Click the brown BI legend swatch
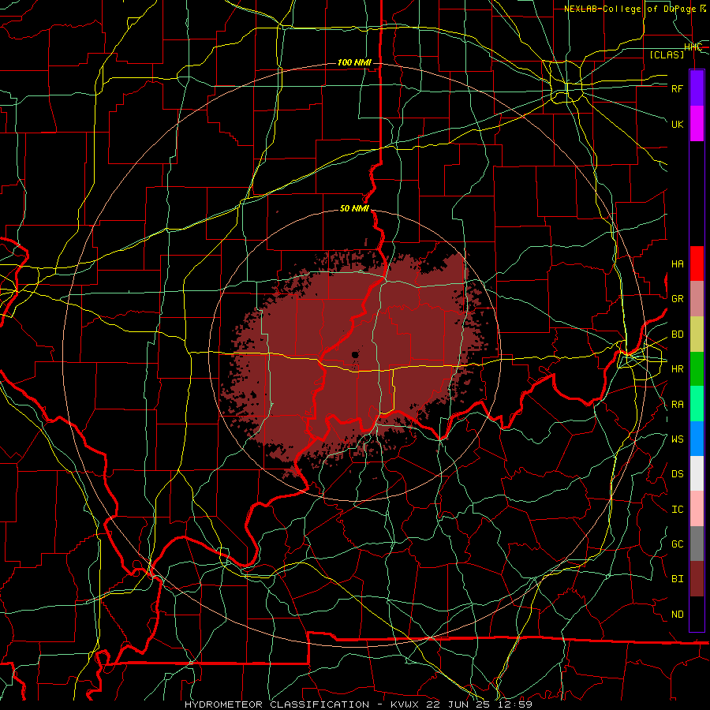Screen dimensions: 710x710 click(697, 579)
